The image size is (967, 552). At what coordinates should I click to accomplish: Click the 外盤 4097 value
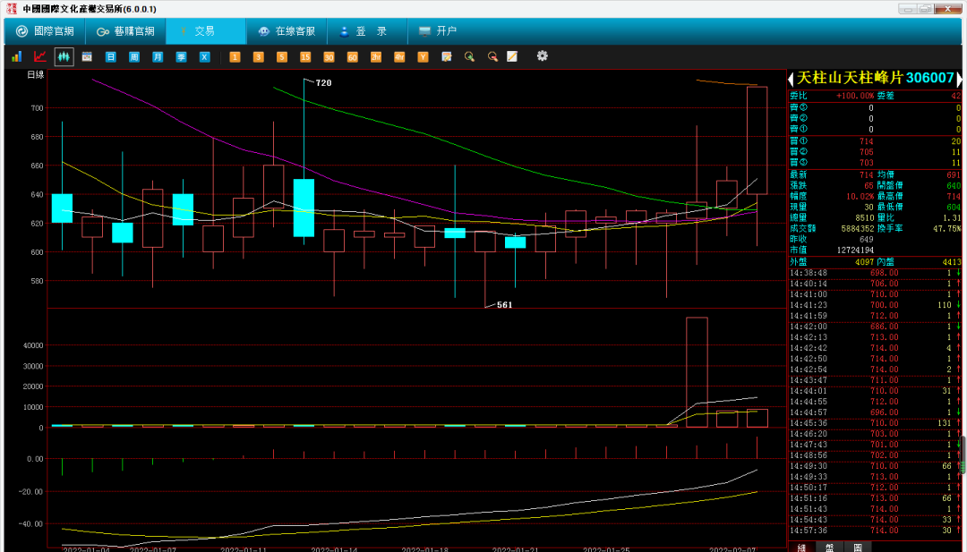click(864, 262)
